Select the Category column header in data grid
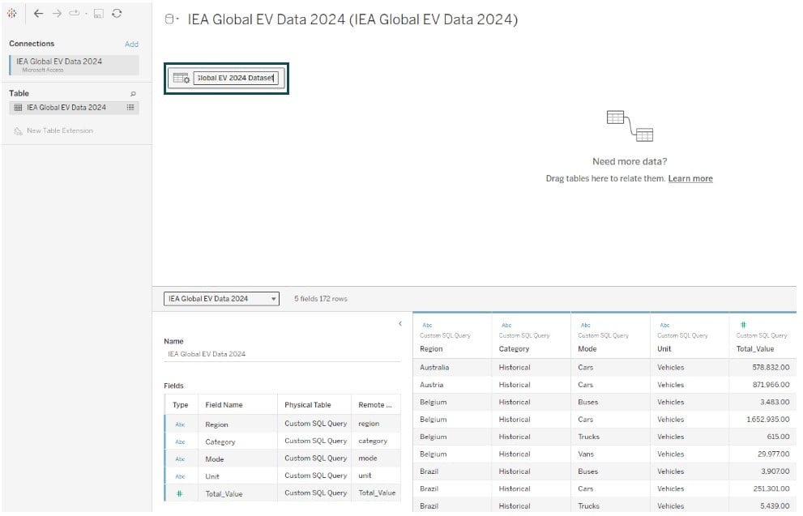Screen dimensions: 803x516 [x=515, y=349]
